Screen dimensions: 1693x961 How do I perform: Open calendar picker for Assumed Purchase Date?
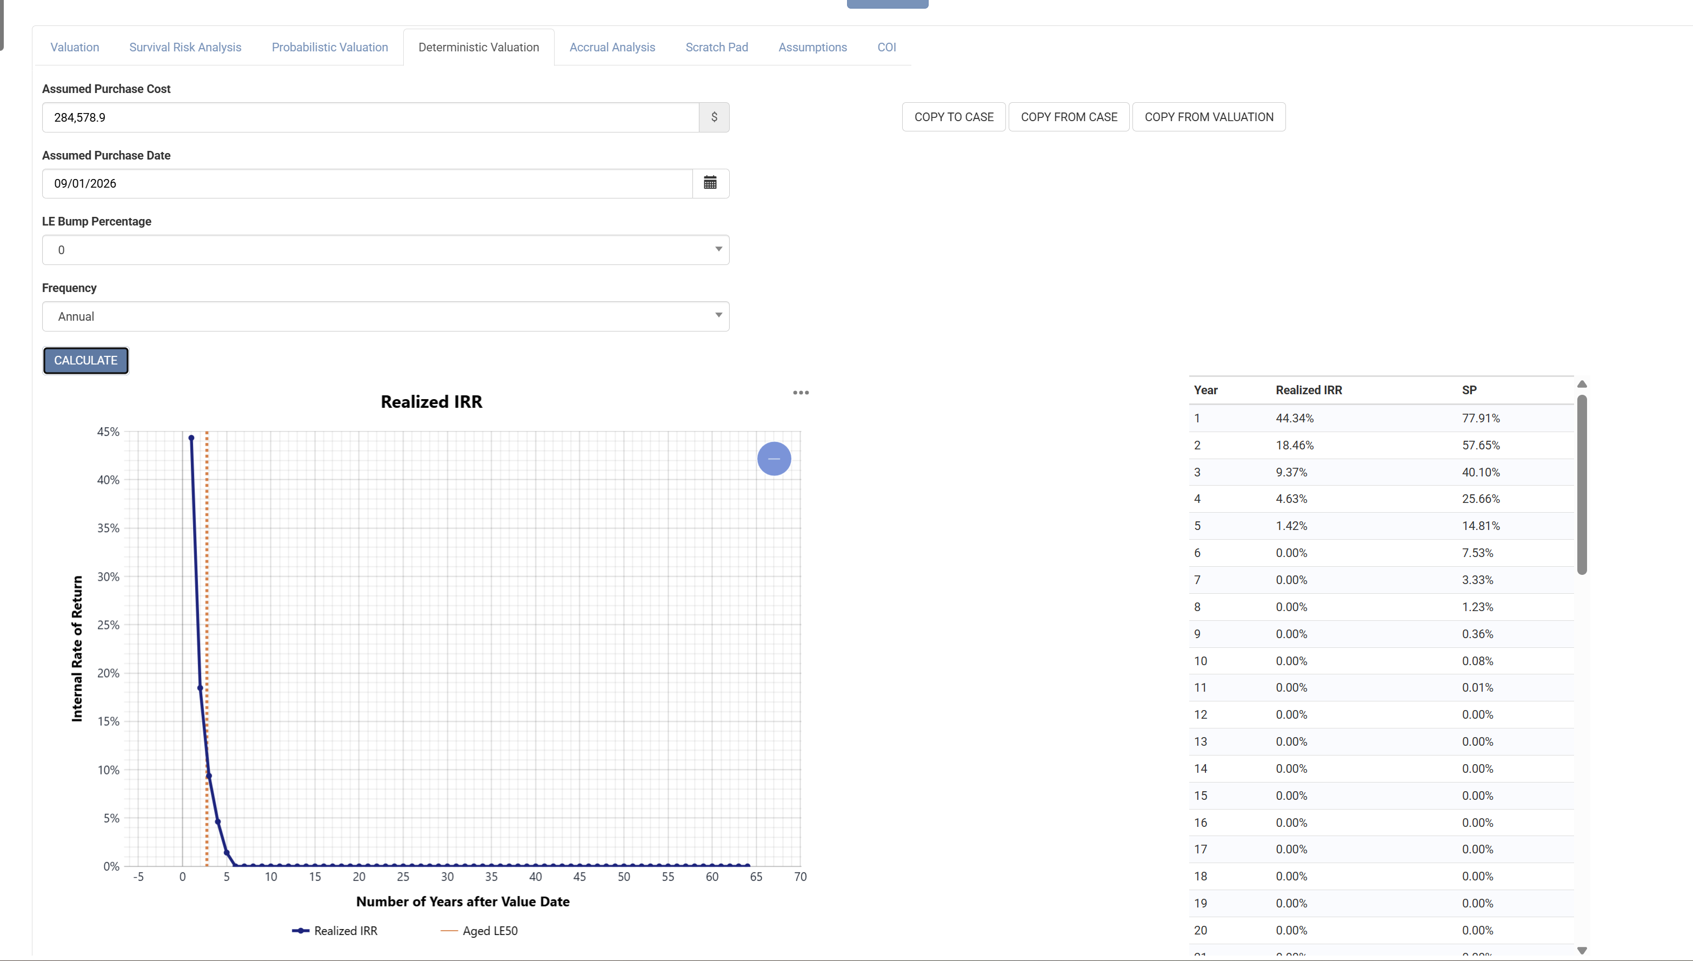click(x=710, y=183)
